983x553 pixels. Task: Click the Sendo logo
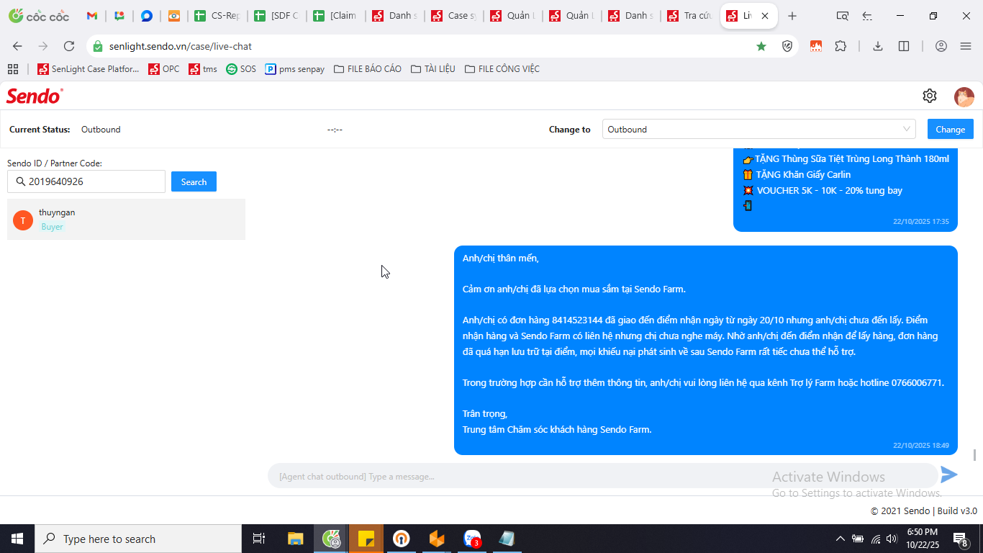pos(35,96)
